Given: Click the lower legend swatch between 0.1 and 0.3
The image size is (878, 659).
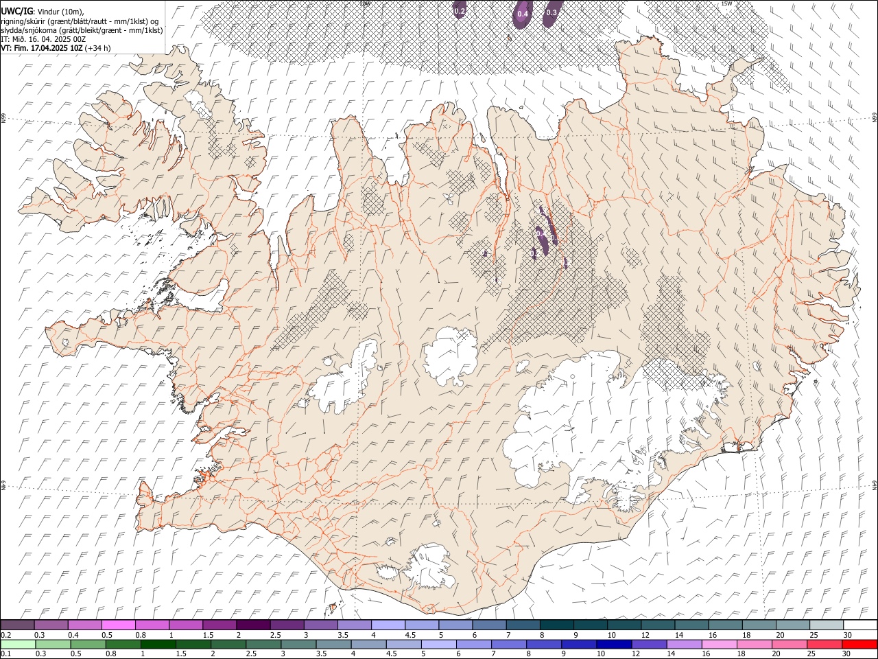Looking at the screenshot, I should [18, 644].
